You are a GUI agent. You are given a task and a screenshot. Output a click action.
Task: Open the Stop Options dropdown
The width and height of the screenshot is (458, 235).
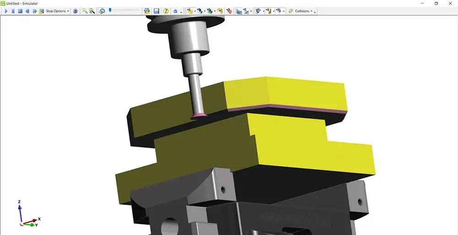click(x=57, y=11)
